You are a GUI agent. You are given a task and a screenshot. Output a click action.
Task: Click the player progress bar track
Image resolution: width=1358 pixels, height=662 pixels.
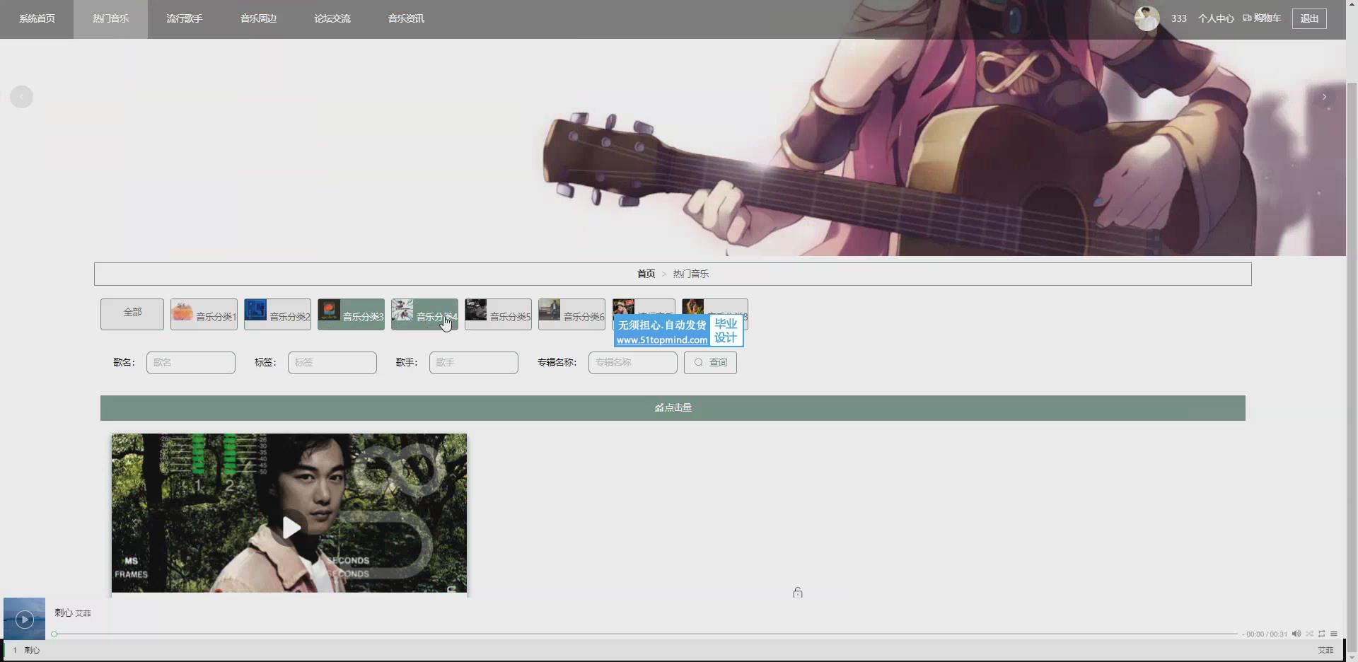click(x=645, y=634)
